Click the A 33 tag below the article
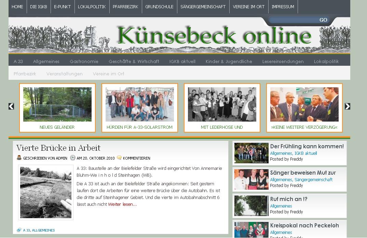This screenshot has height=238, width=367. coord(26,230)
